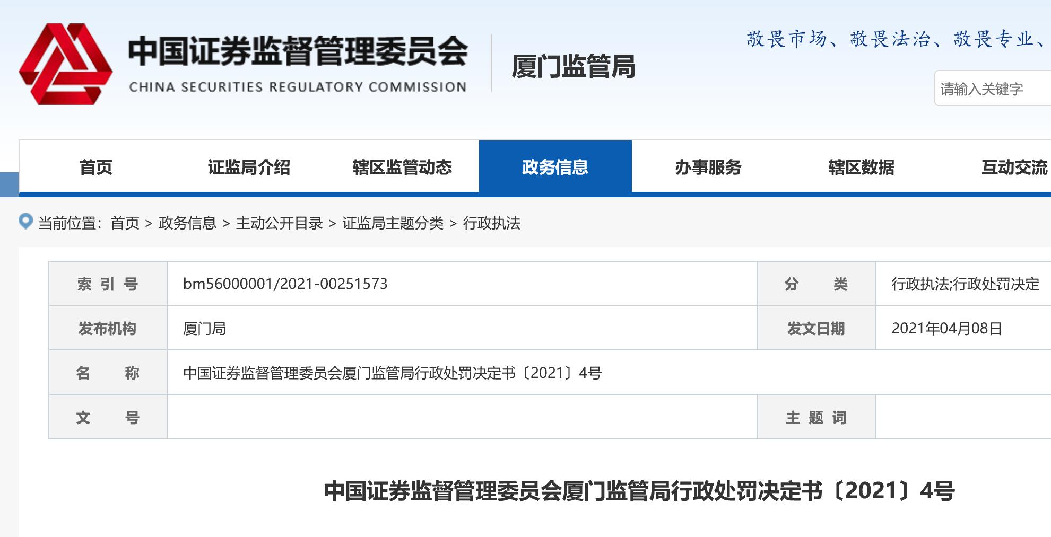Open the 辖区监管动态 navigation tab
This screenshot has height=537, width=1051.
pyautogui.click(x=402, y=167)
